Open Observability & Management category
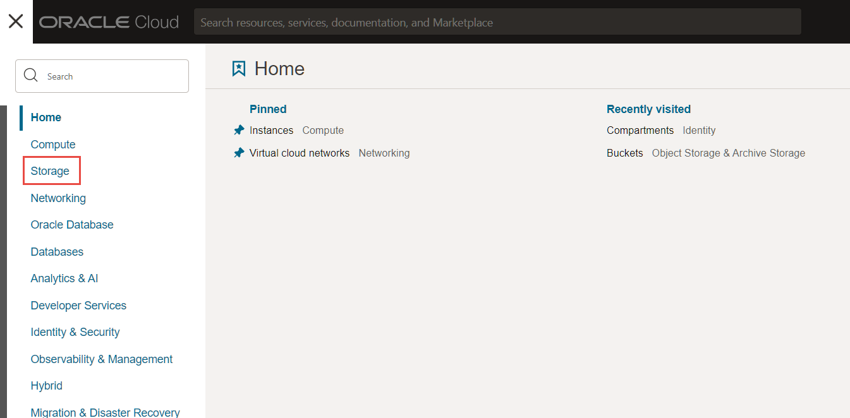850x418 pixels. [x=102, y=359]
